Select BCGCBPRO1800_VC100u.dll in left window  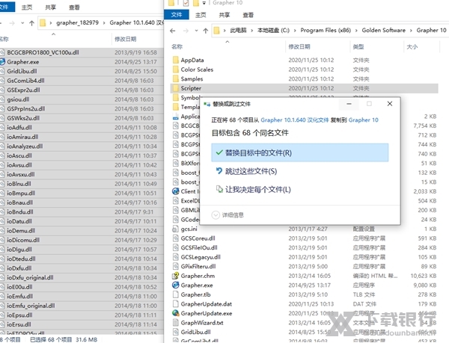[43, 52]
